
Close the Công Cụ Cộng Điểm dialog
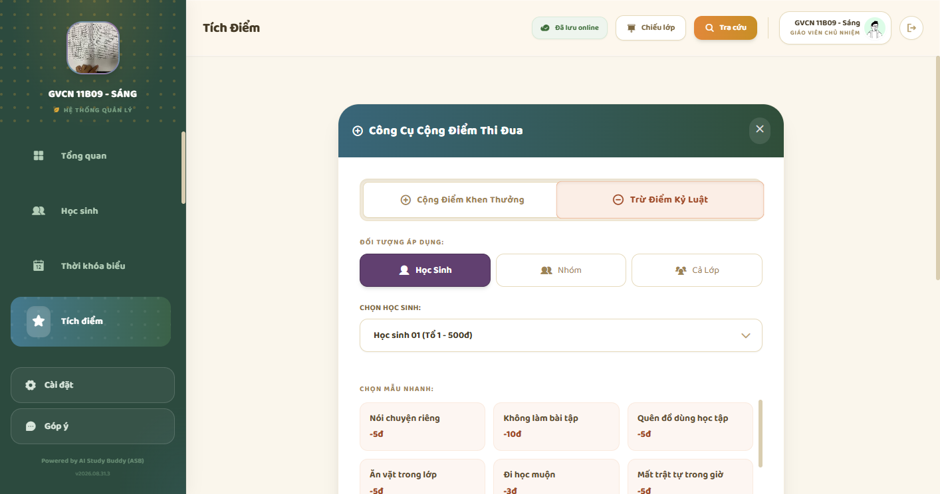pos(760,129)
